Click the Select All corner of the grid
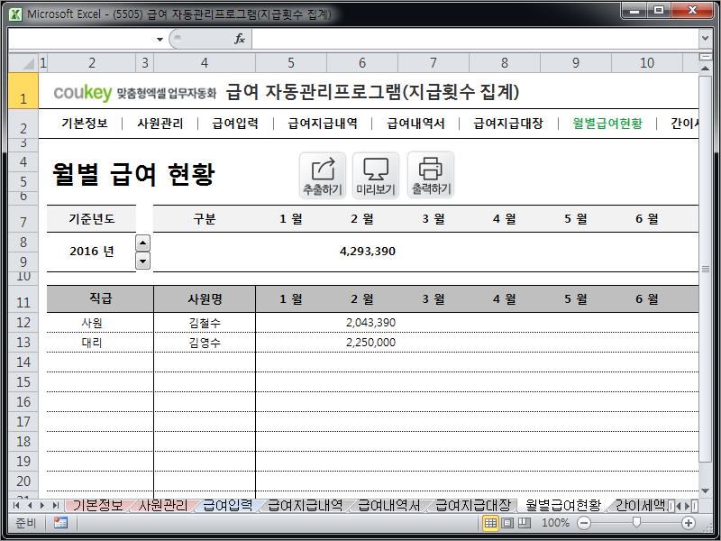Viewport: 721px width, 541px height. pos(23,62)
